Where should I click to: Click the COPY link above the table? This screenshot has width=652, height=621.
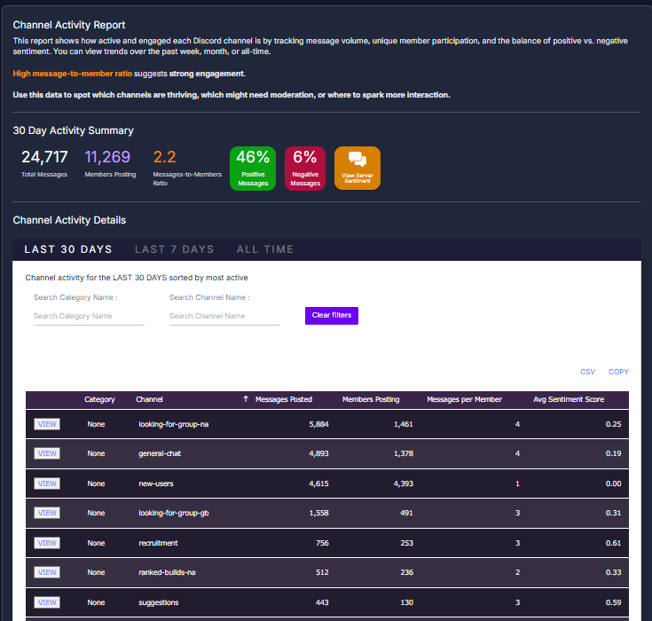(x=618, y=372)
